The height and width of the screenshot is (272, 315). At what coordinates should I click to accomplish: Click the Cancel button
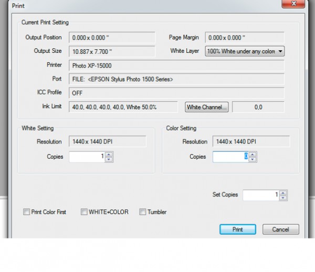pos(280,230)
